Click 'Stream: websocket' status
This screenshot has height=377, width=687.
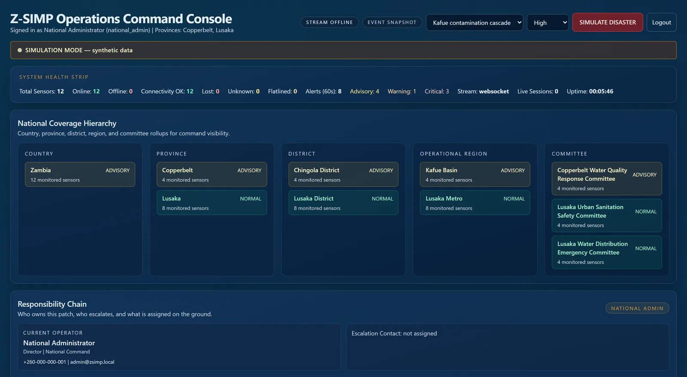point(483,91)
